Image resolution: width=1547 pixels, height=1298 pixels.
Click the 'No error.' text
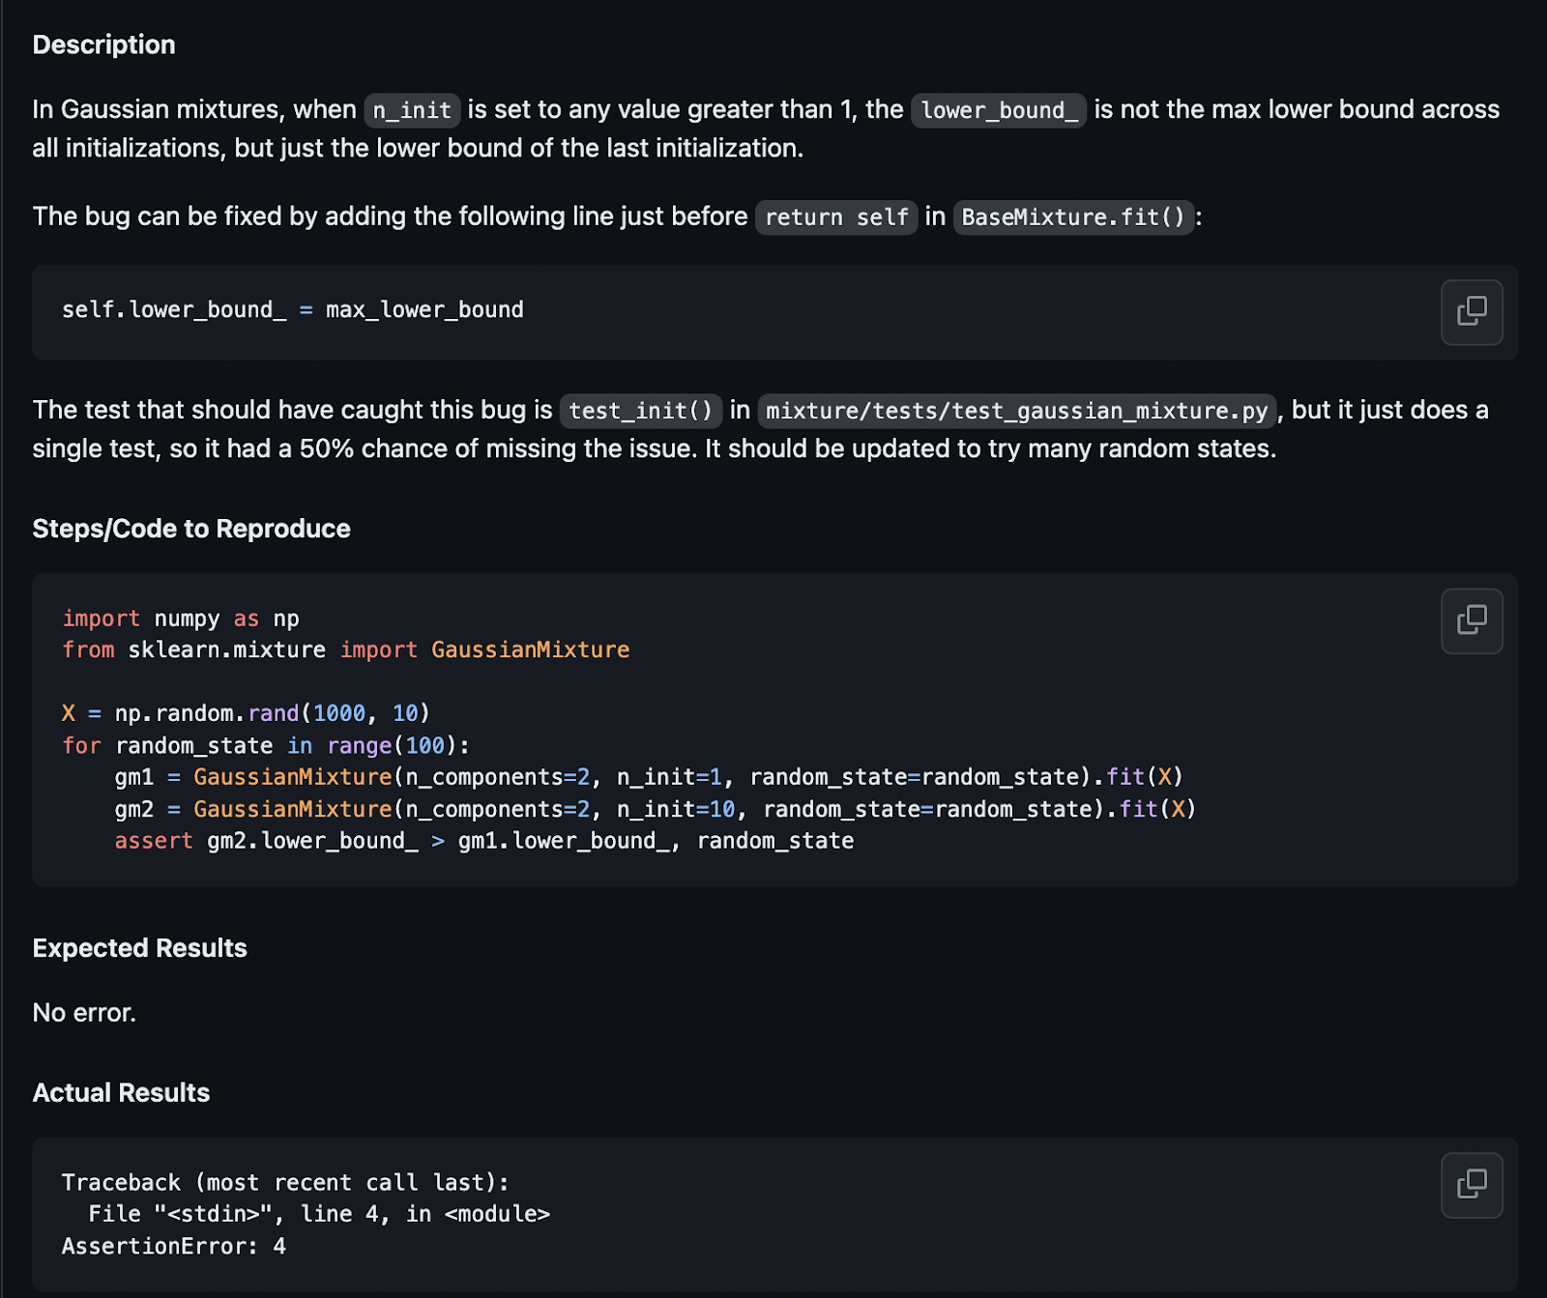84,1013
